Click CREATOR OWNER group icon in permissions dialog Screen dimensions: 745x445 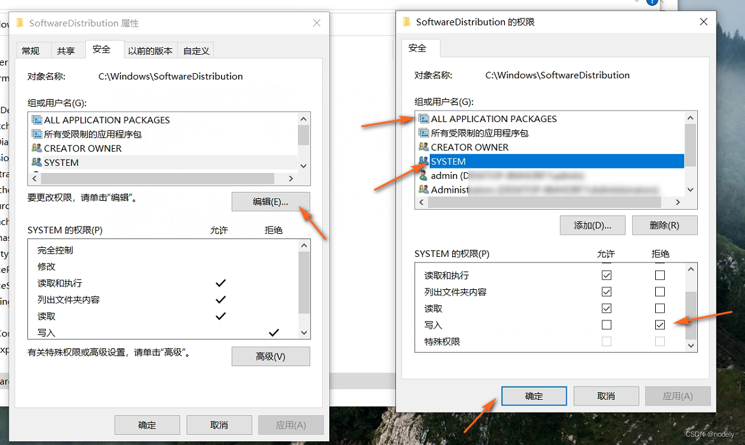click(423, 147)
